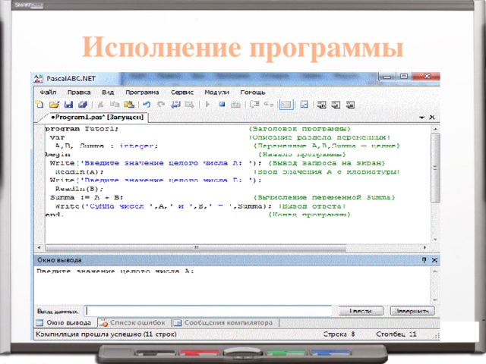Click the second of the three debug step icons
486x364 pixels.
[x=336, y=105]
